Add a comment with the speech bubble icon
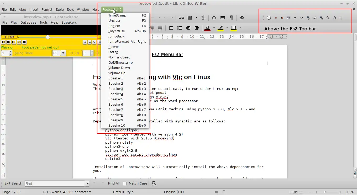The image size is (357, 195). pyautogui.click(x=242, y=18)
